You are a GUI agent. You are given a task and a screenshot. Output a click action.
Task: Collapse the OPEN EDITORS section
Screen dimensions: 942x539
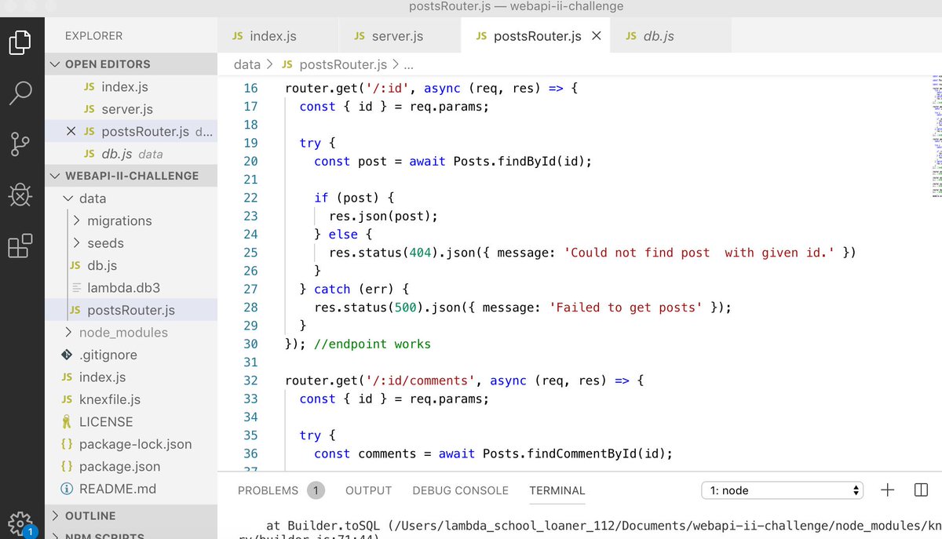pyautogui.click(x=54, y=64)
